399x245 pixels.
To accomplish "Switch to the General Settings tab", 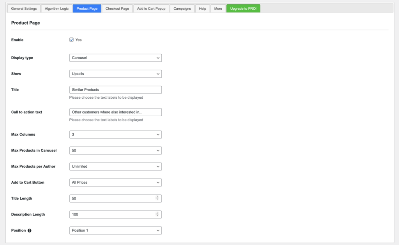I will pos(23,8).
